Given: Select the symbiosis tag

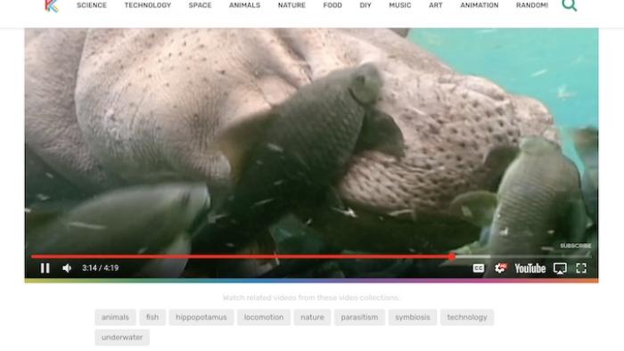Looking at the screenshot, I should click(x=412, y=317).
